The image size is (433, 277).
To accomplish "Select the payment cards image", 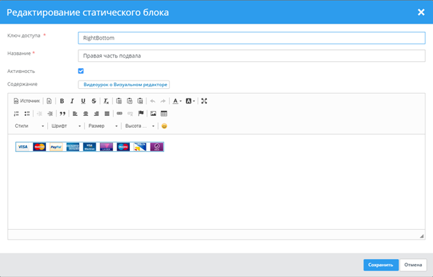I will point(90,147).
